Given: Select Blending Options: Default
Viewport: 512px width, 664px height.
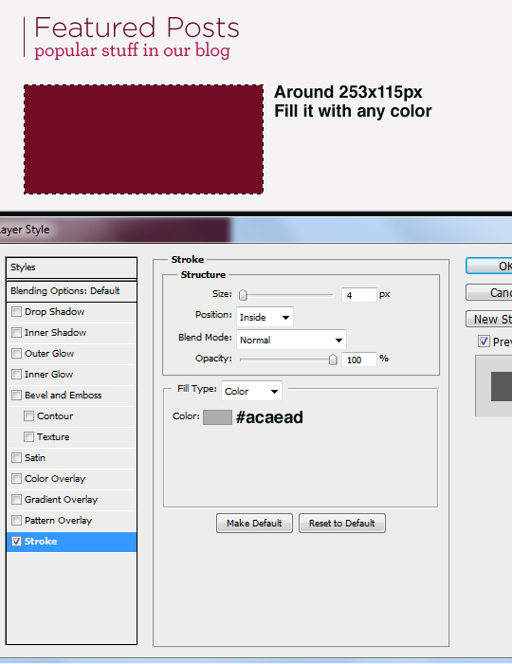Looking at the screenshot, I should coord(71,291).
